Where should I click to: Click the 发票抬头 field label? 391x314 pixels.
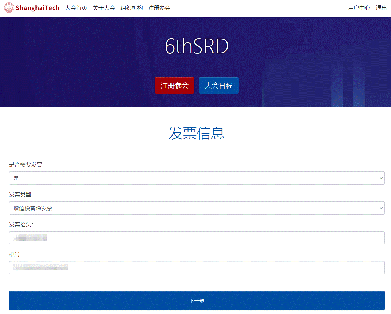pos(21,225)
